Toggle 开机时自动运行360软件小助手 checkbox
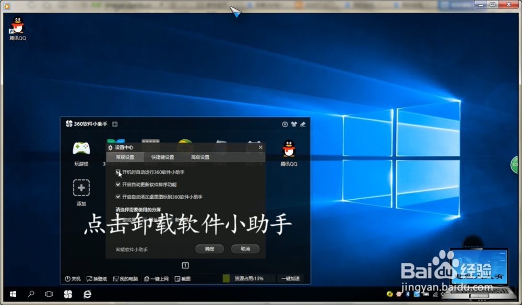 (x=118, y=172)
